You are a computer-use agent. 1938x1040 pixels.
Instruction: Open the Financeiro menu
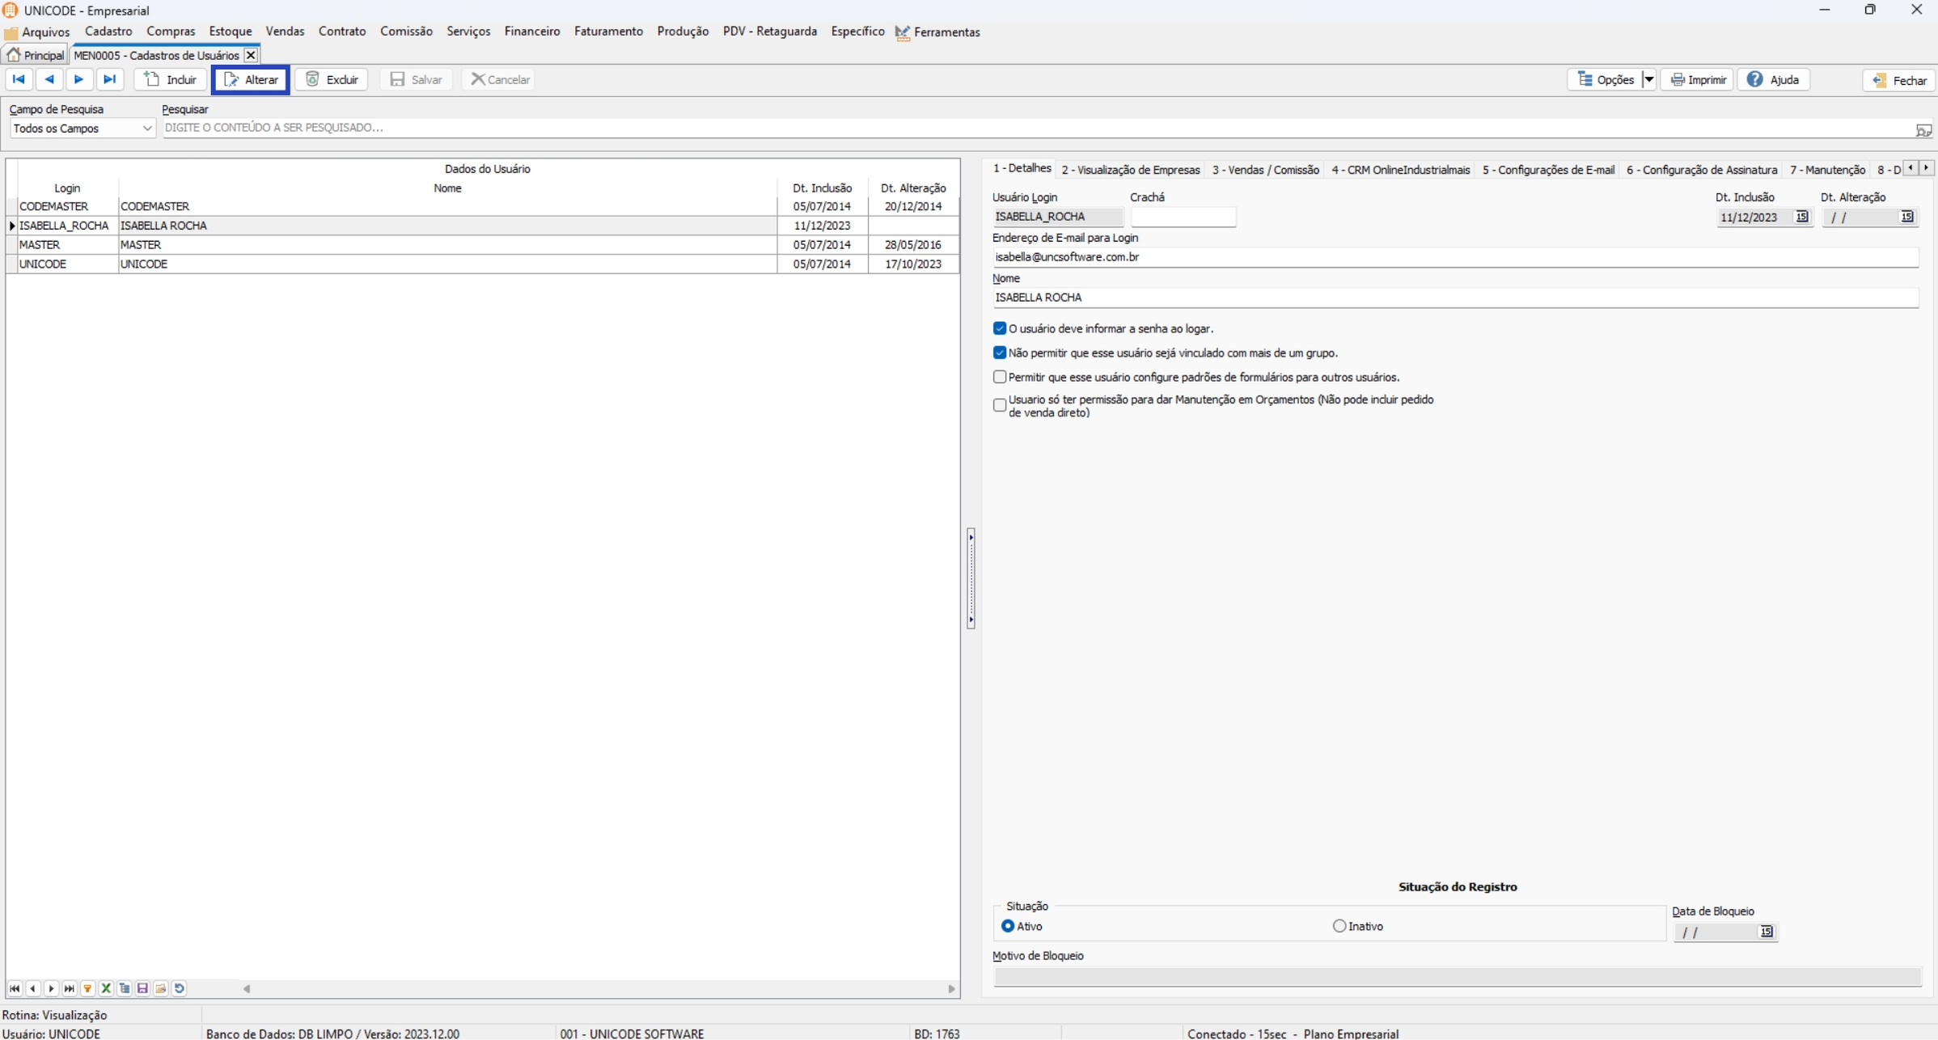click(531, 32)
